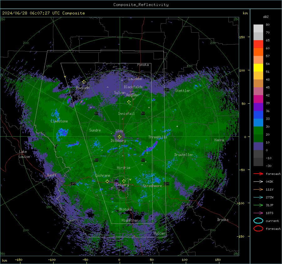
Task: Click the yellow diamond marker below RedDeer
Action: point(129,102)
